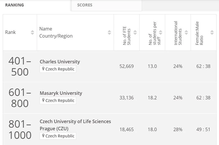Sort by International Students column

pyautogui.click(x=186, y=32)
